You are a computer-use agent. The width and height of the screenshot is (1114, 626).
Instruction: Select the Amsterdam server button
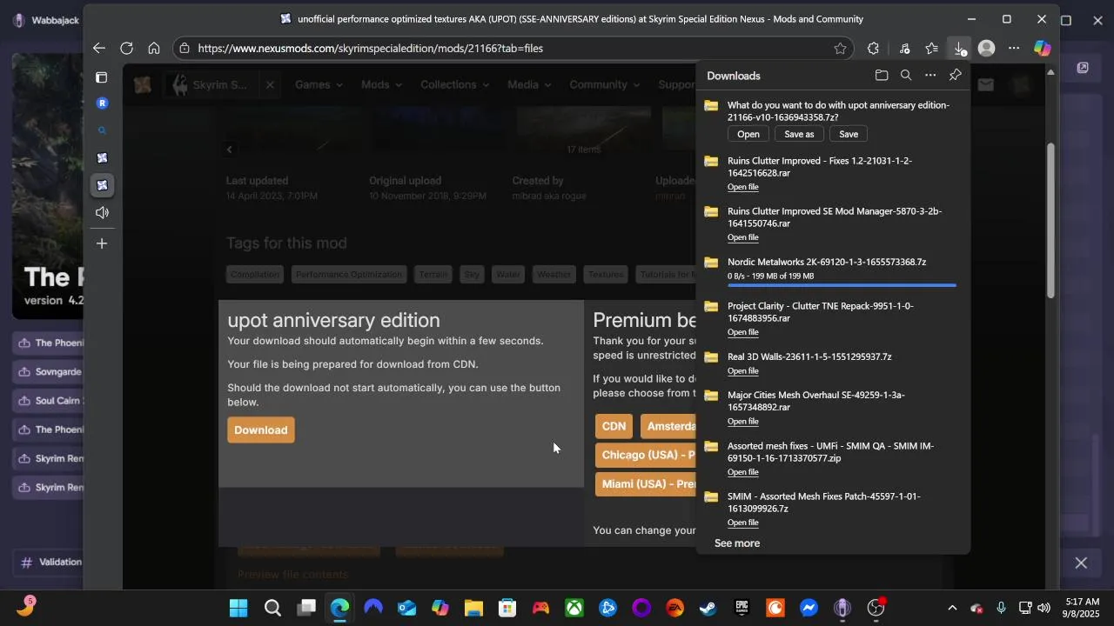(x=668, y=426)
